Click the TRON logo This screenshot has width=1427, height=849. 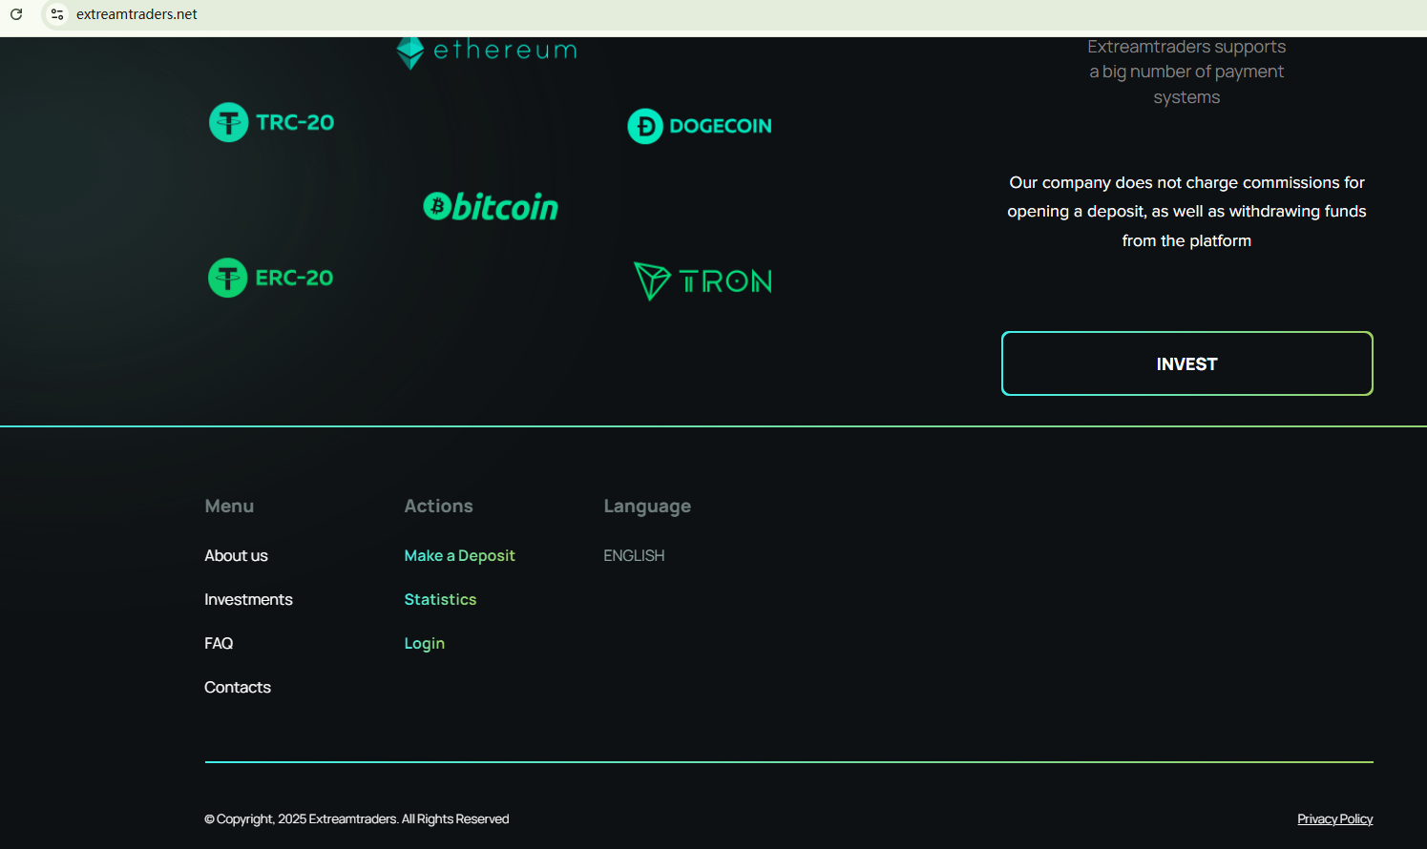703,281
